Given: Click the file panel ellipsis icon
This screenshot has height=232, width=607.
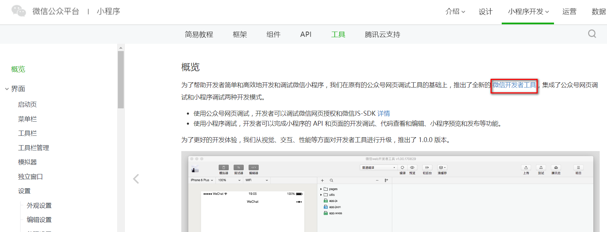Looking at the screenshot, I should tap(377, 181).
